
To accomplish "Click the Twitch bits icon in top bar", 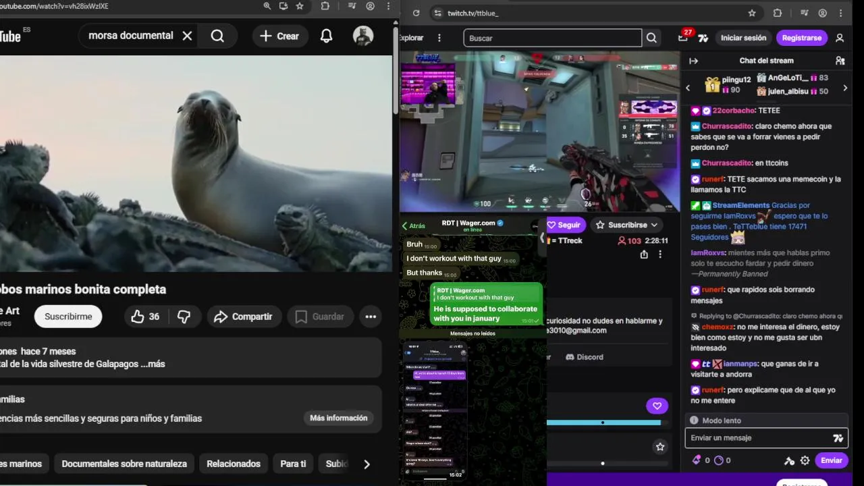I will (703, 38).
